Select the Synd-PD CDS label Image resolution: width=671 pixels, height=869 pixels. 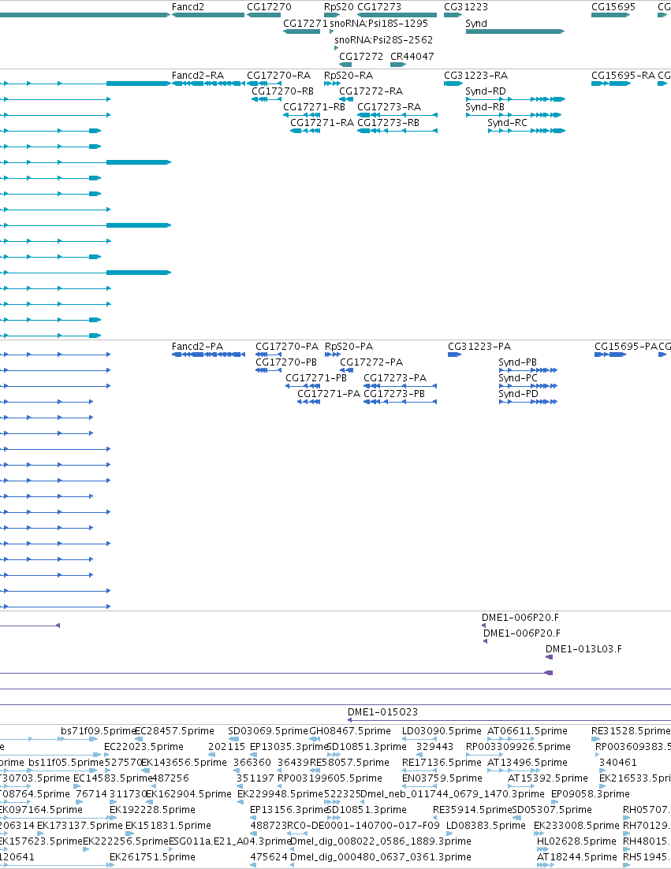[x=519, y=394]
